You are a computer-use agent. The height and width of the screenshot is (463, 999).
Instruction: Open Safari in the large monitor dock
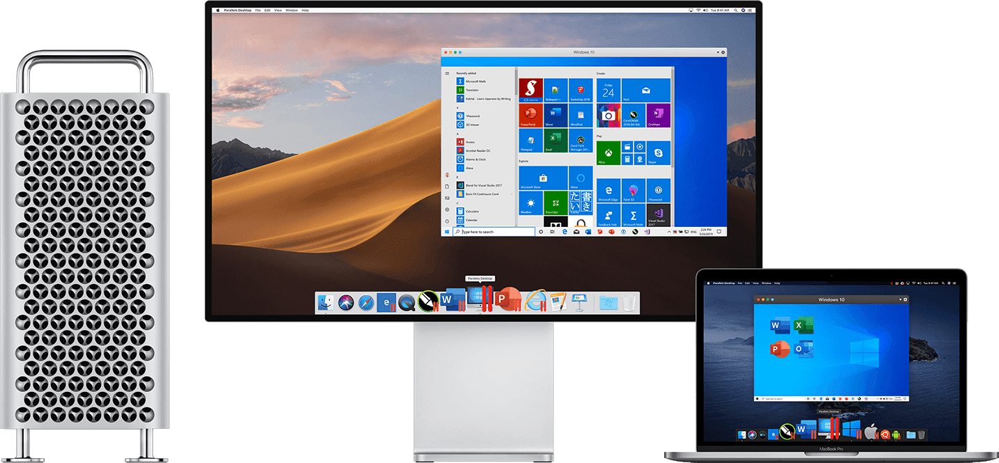366,302
